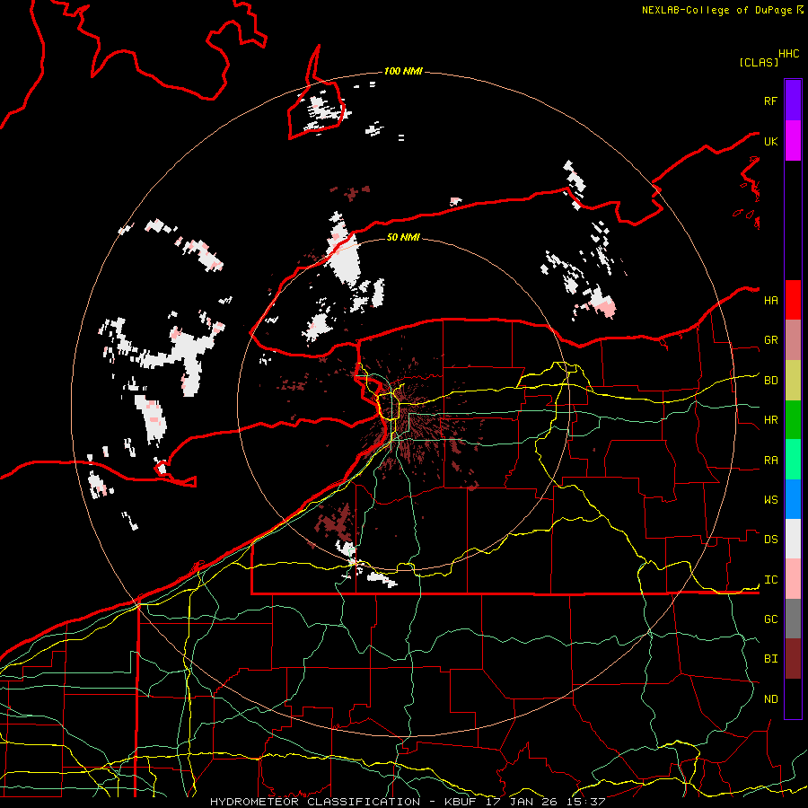Viewport: 808px width, 808px height.
Task: Click the DS white legend swatch
Action: click(x=793, y=539)
